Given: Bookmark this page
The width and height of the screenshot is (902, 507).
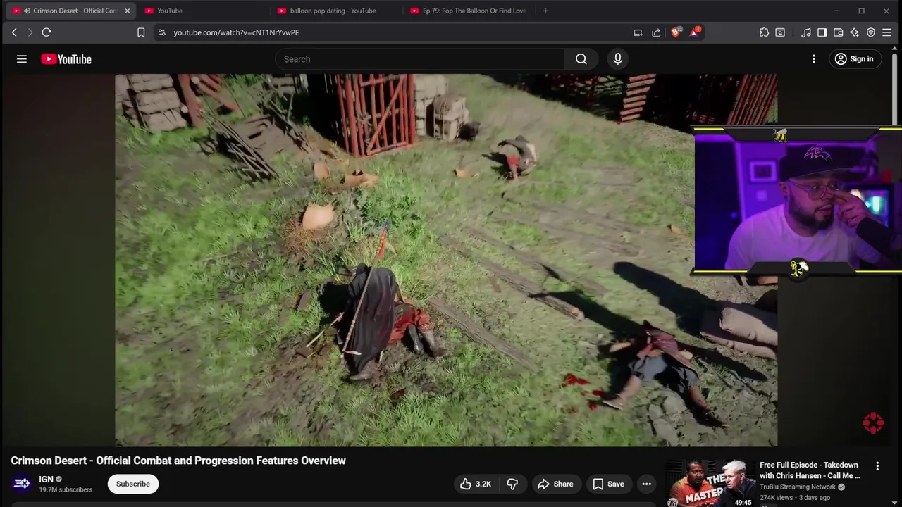Looking at the screenshot, I should pos(141,32).
